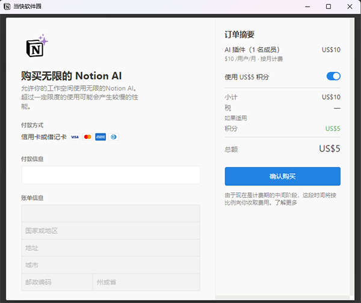Click the Notion app icon in title bar
The image size is (361, 303).
(7, 7)
